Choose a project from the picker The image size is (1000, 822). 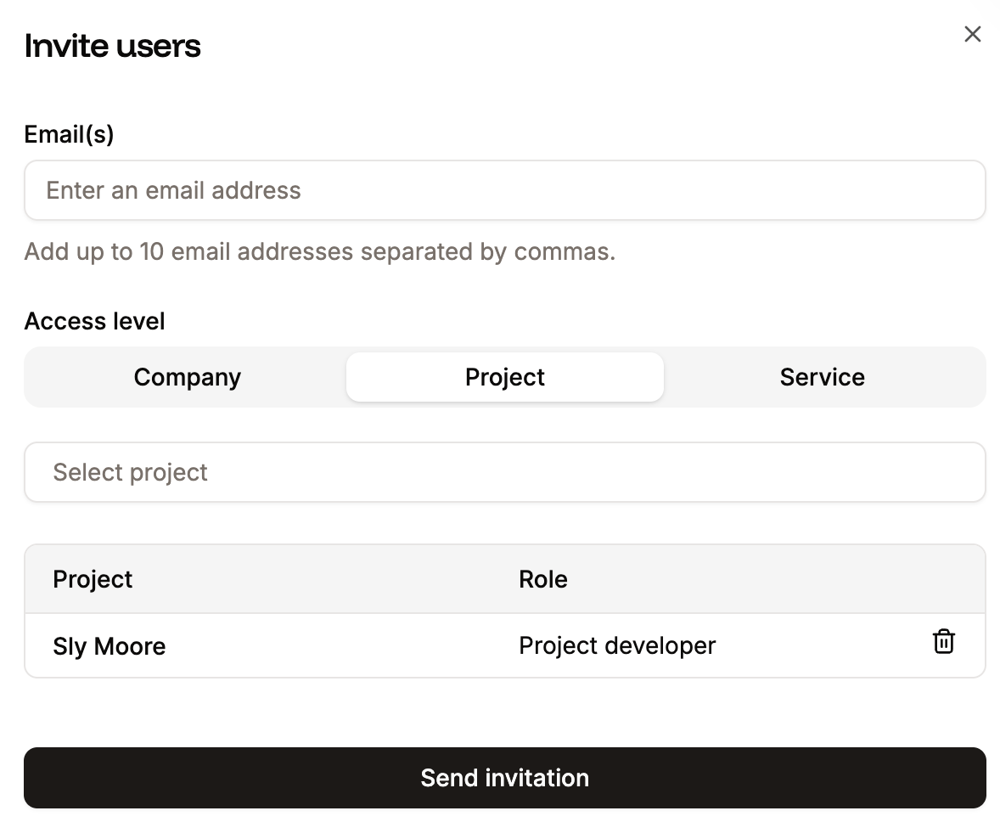pos(505,472)
